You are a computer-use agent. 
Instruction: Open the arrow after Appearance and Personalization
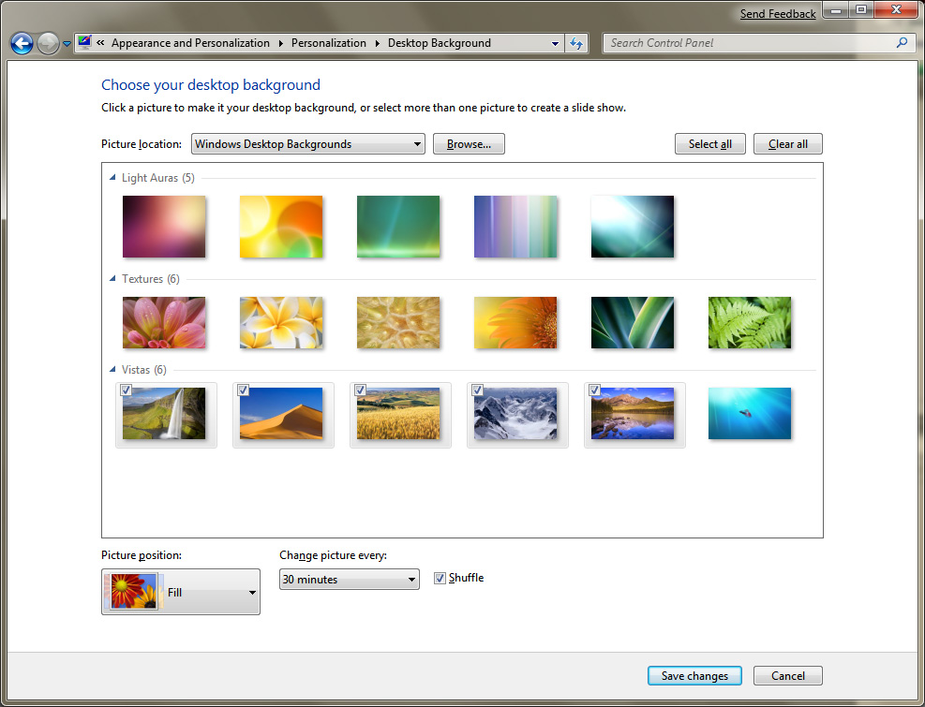pos(280,43)
